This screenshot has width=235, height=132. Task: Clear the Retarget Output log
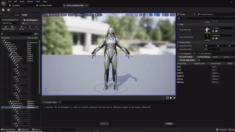click(x=169, y=123)
